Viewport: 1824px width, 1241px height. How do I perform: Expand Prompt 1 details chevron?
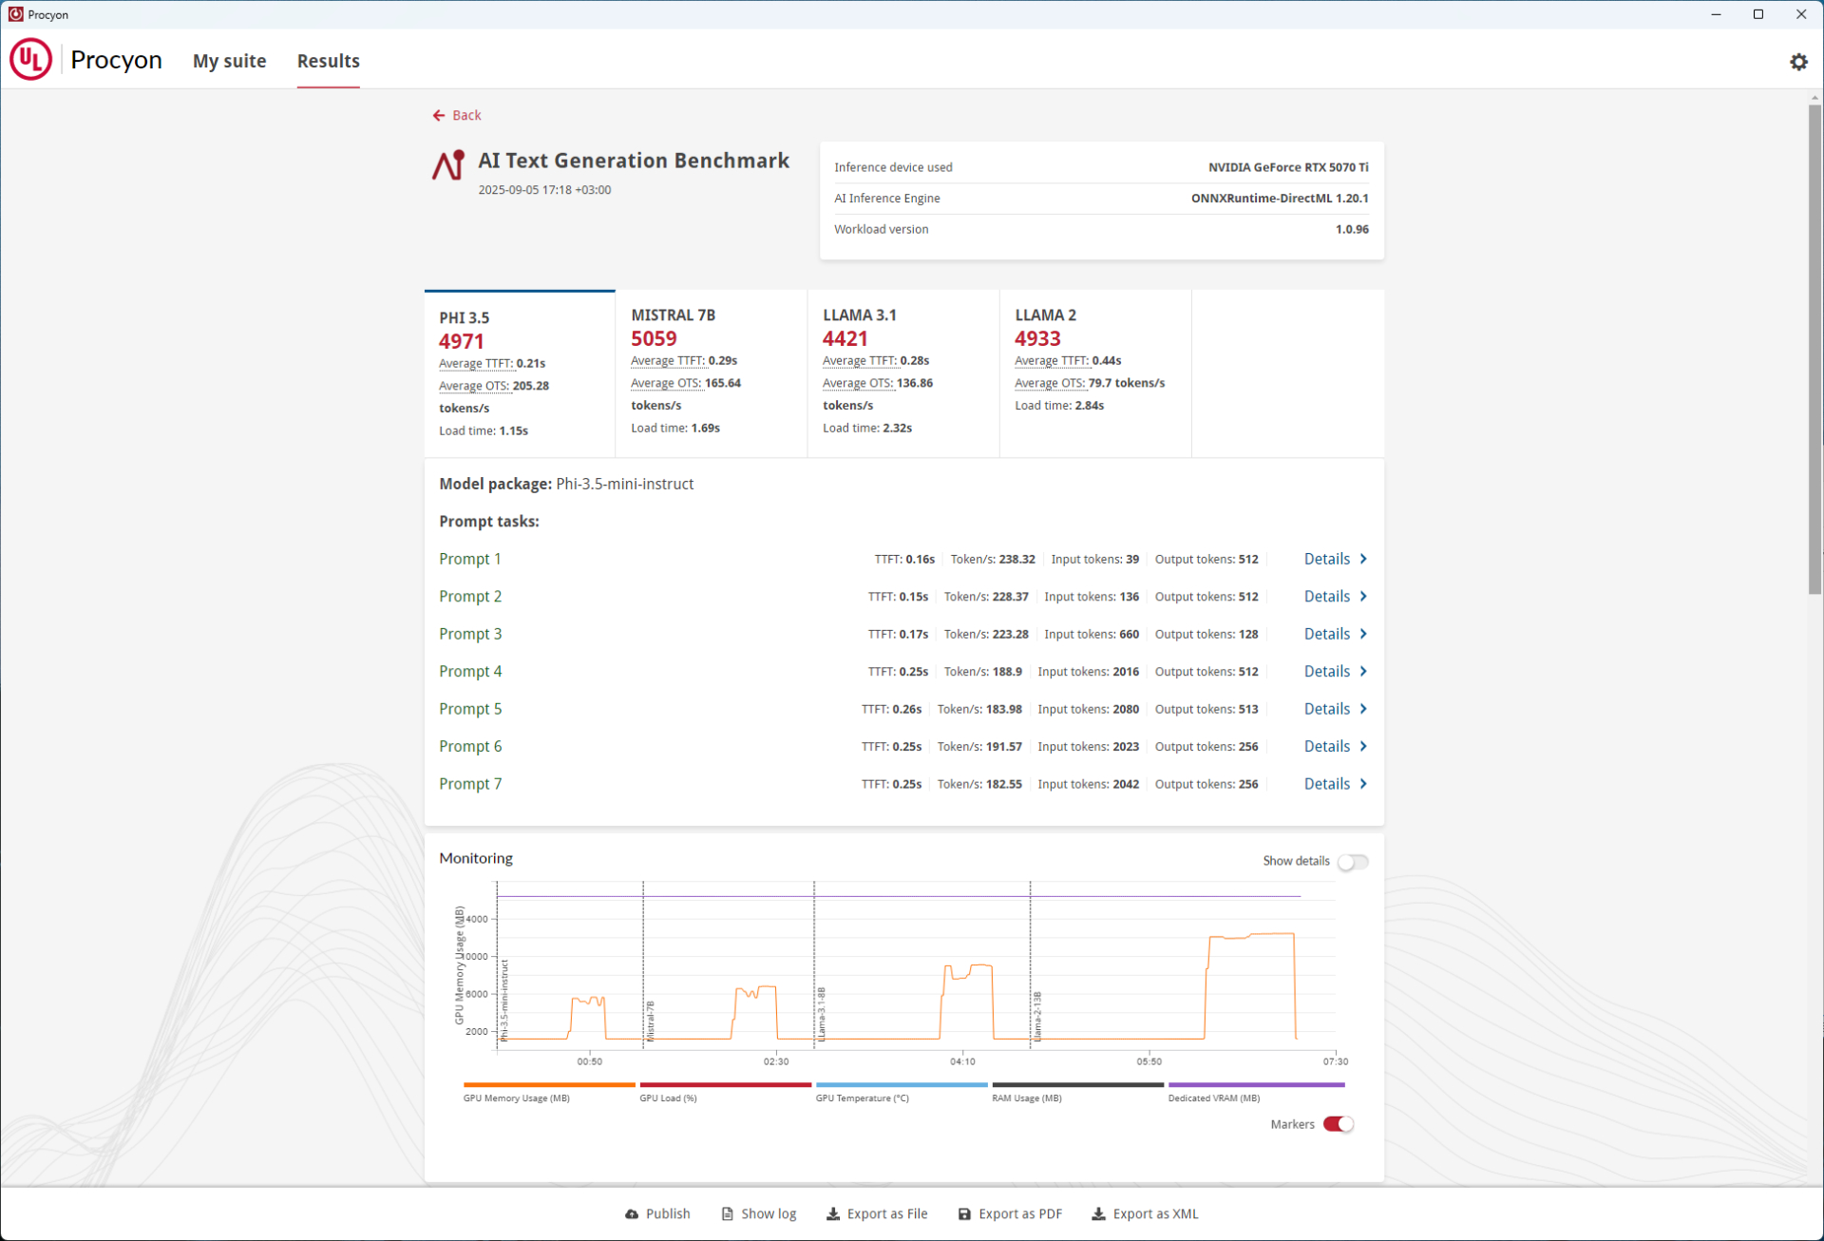(x=1363, y=559)
